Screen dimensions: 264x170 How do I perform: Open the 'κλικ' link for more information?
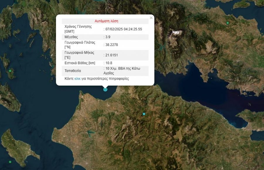77,79
